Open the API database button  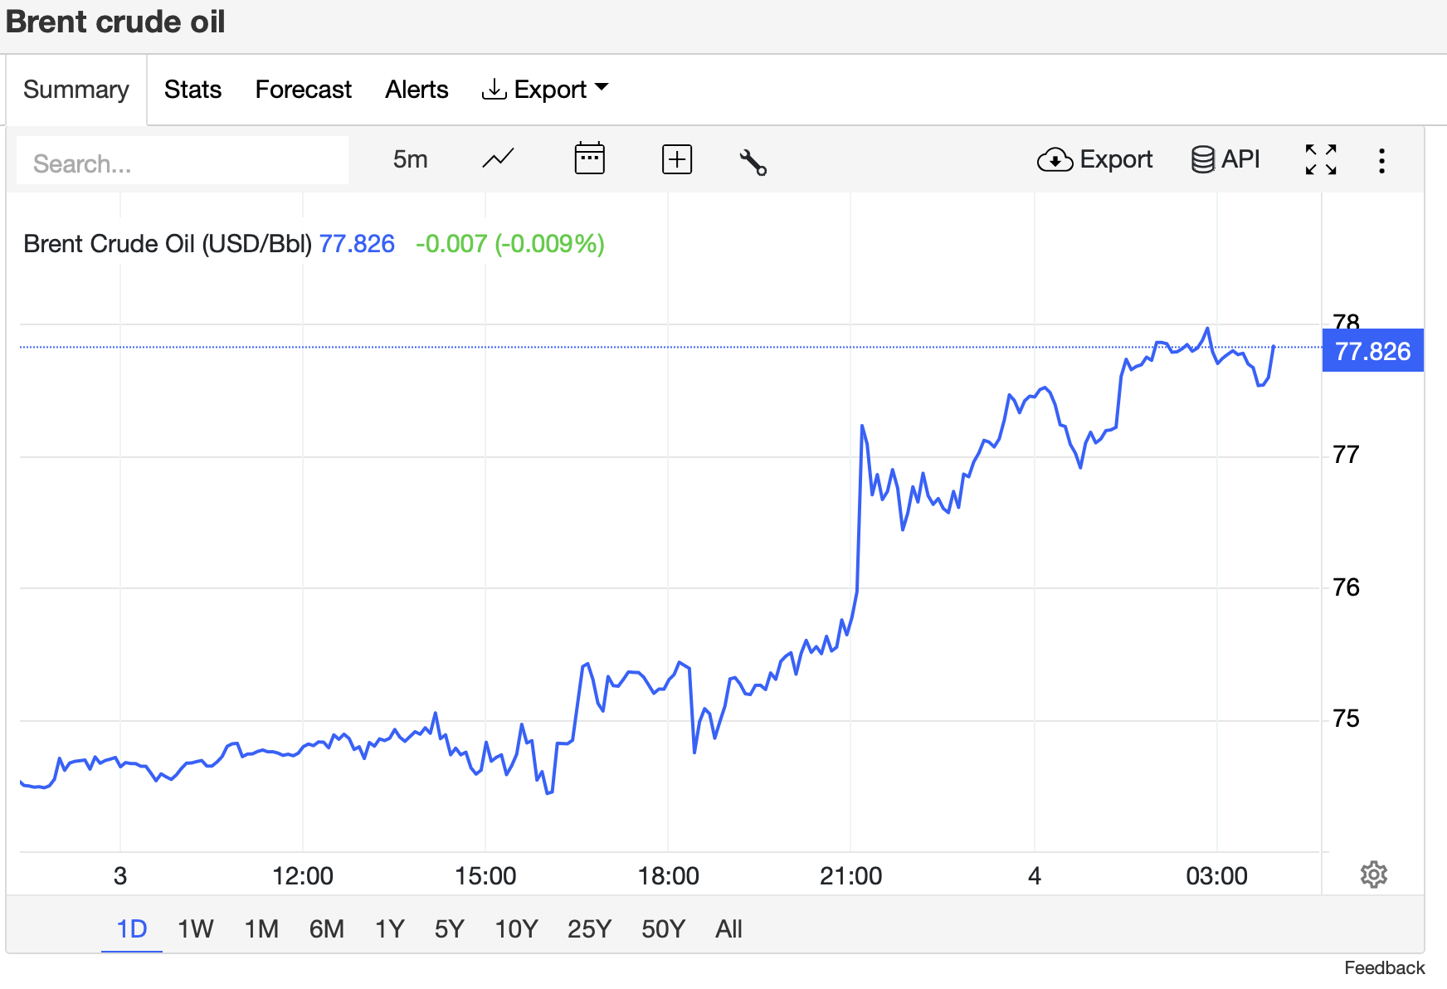coord(1225,158)
